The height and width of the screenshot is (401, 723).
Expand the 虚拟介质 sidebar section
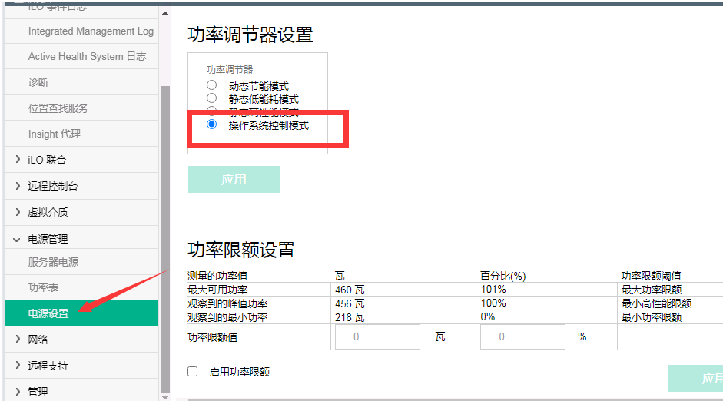(x=18, y=212)
